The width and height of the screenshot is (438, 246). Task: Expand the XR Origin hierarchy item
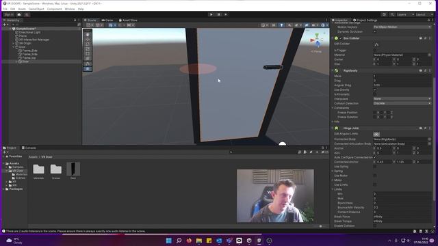coord(14,43)
